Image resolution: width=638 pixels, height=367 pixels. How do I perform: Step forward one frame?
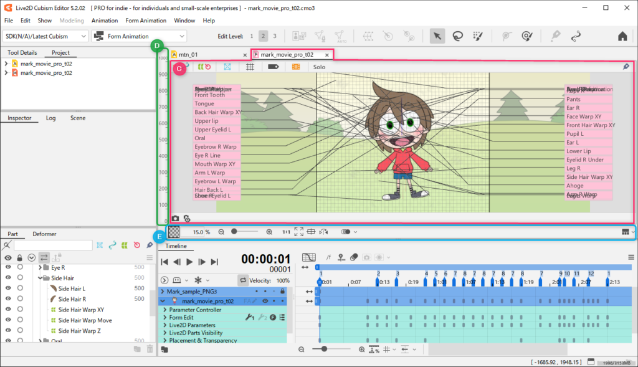[202, 262]
